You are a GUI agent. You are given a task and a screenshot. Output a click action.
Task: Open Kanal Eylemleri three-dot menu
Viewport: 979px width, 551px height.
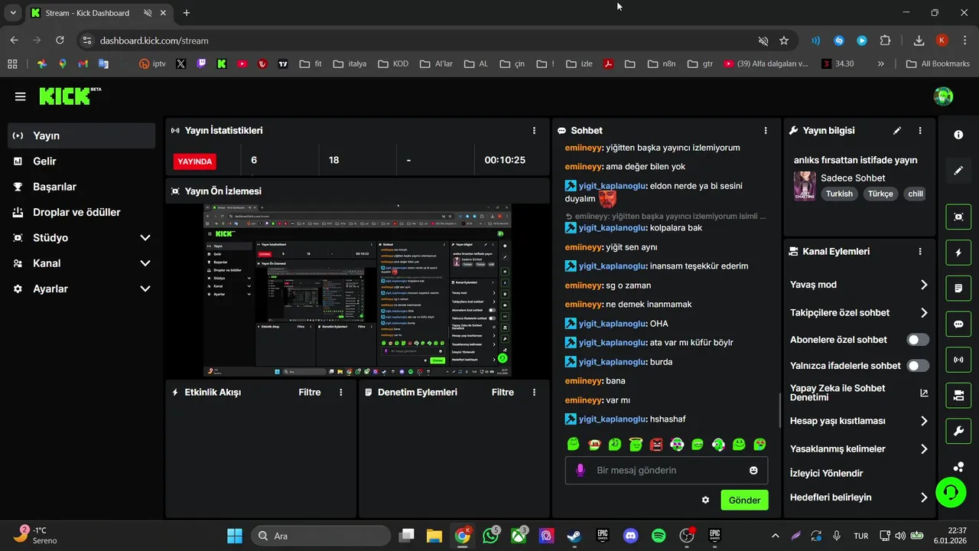pyautogui.click(x=920, y=251)
